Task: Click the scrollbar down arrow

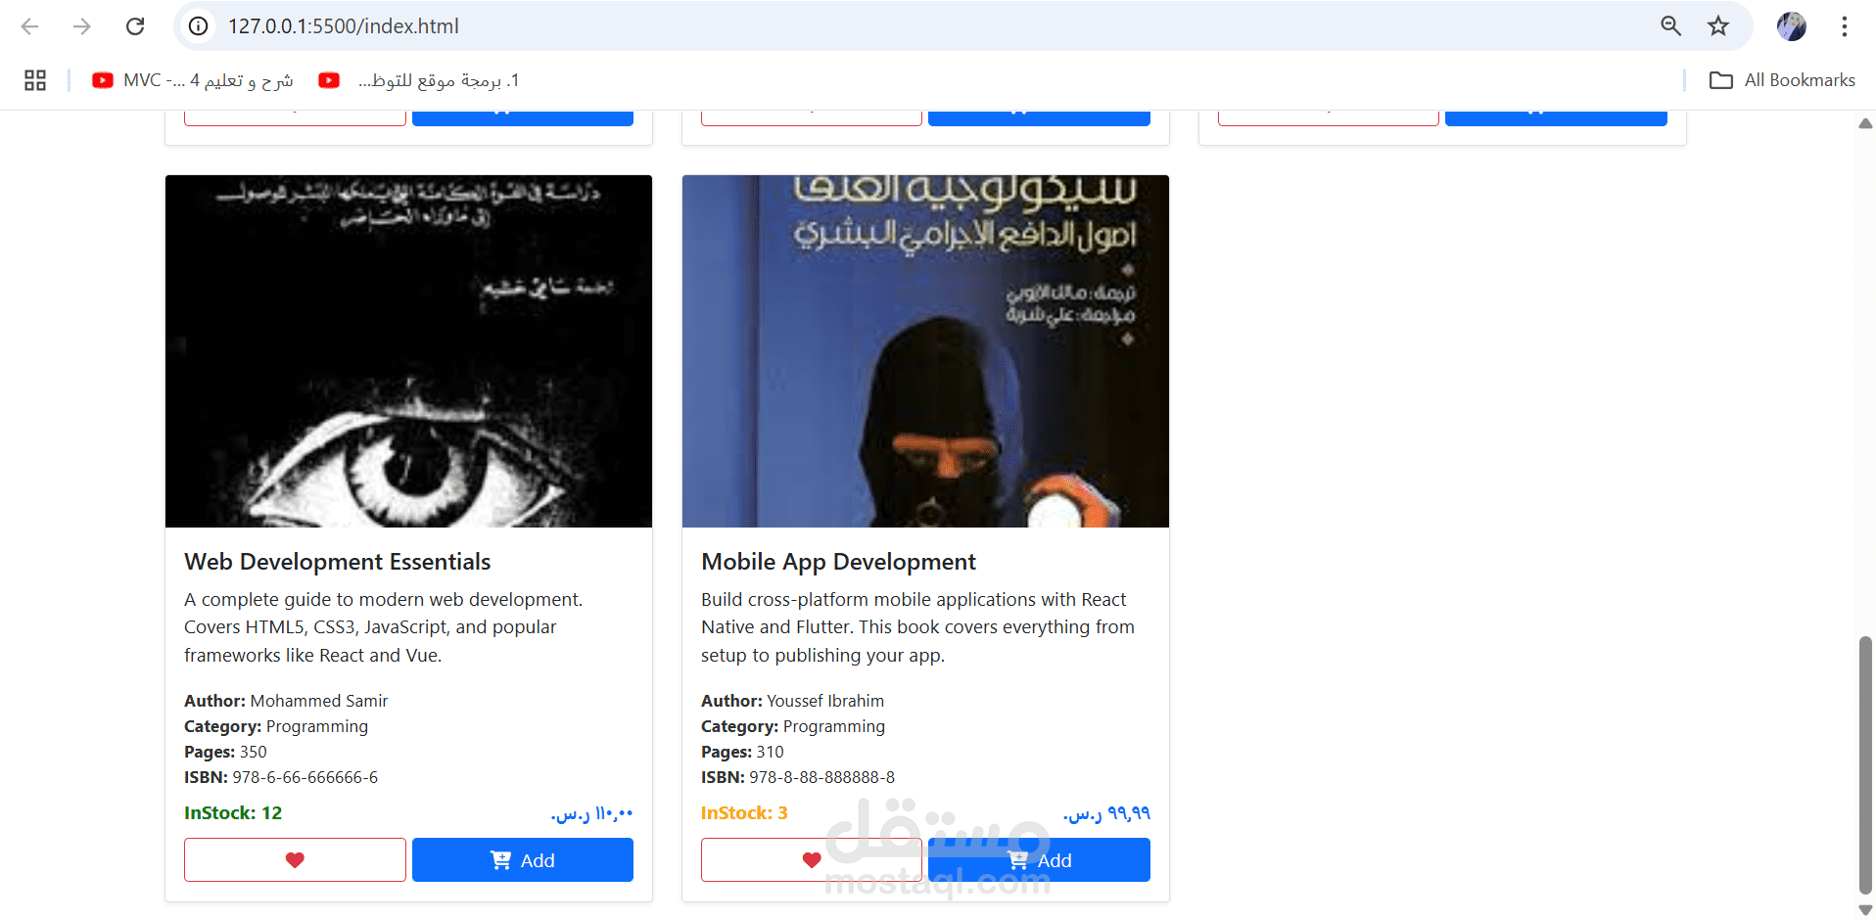Action: click(x=1865, y=909)
